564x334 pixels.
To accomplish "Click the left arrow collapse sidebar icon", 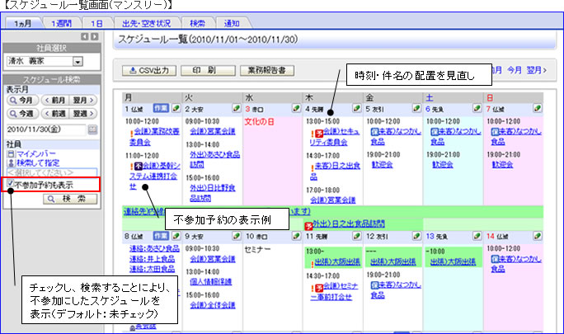I will [85, 37].
